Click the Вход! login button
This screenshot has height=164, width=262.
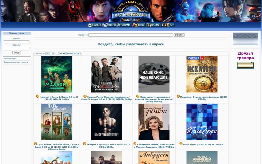pos(16,52)
